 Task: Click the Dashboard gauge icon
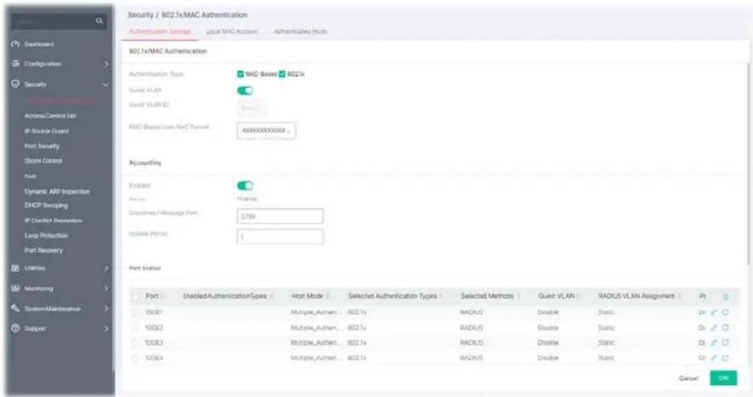(x=16, y=44)
